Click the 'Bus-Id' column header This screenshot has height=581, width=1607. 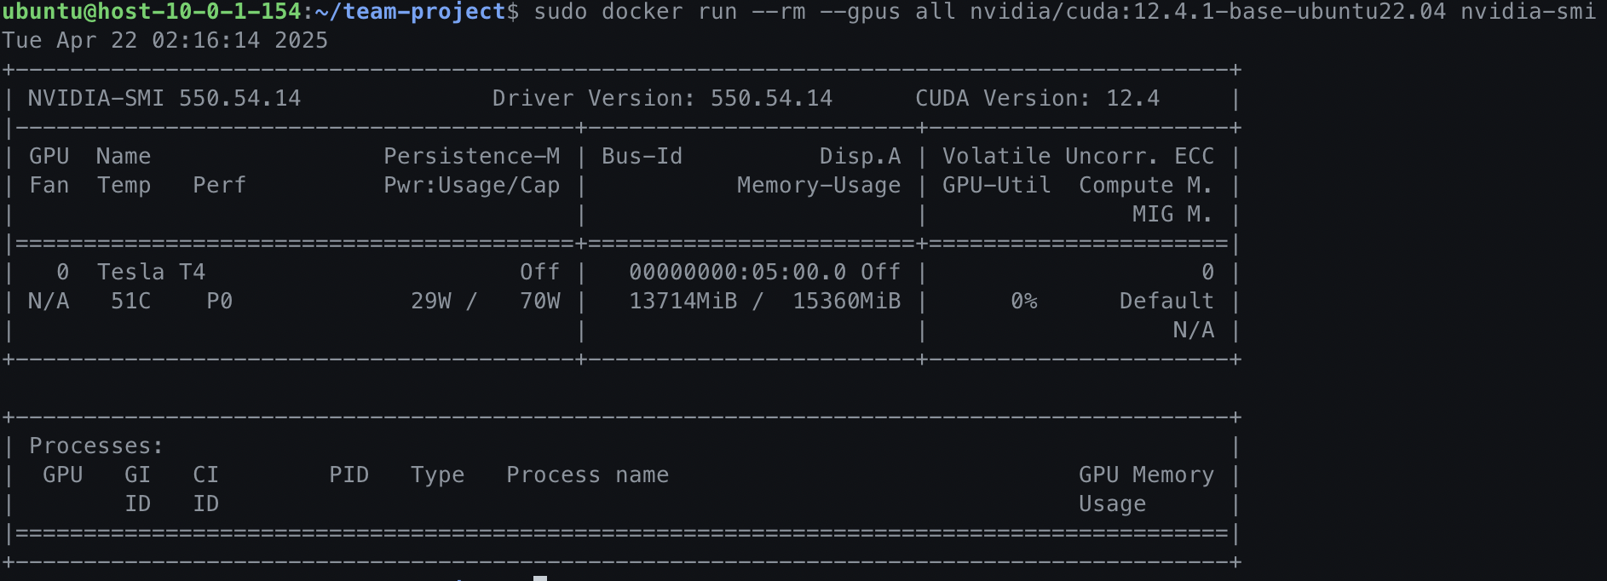coord(642,157)
